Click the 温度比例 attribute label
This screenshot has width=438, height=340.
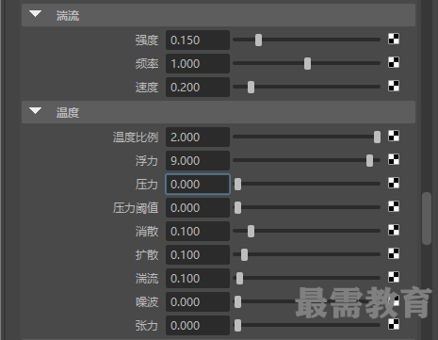coord(136,138)
